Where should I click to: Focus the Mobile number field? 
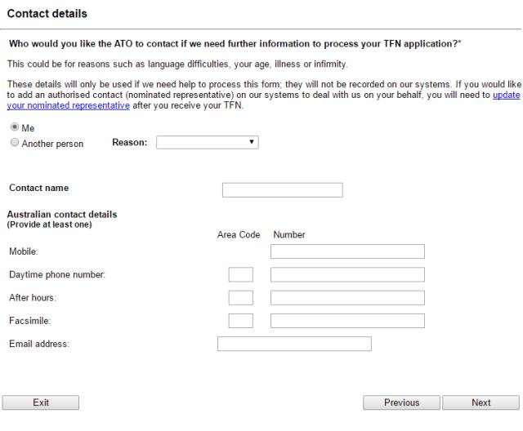[347, 251]
